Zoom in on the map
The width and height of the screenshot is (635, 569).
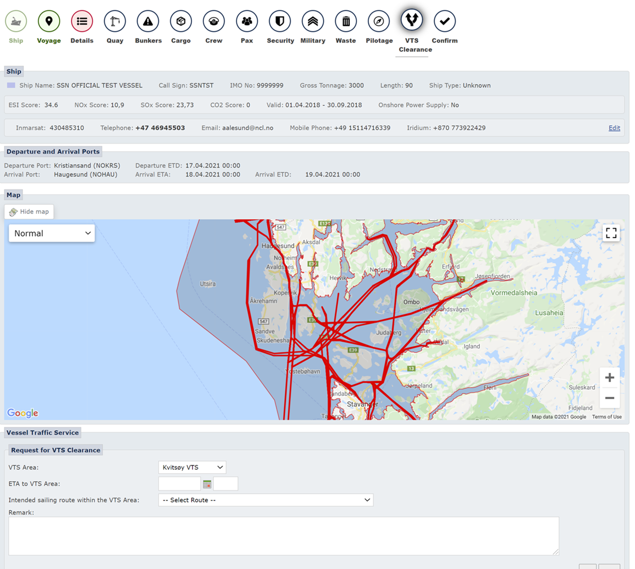coord(610,378)
